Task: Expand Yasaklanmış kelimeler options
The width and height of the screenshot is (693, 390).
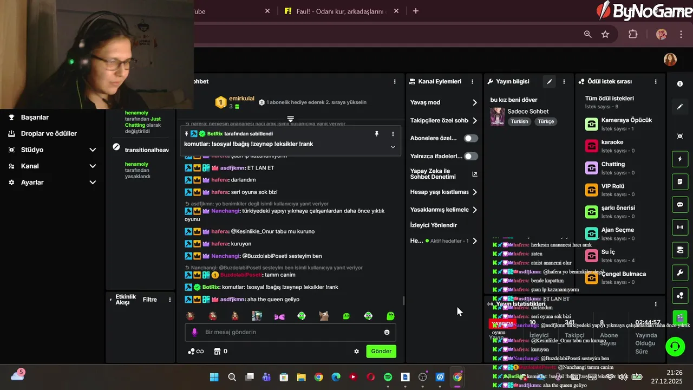Action: (475, 210)
